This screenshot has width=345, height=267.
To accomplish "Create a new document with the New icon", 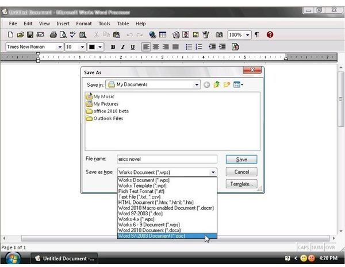I will coord(10,34).
